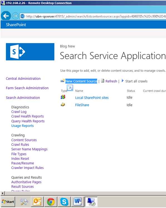Click the SharePoint favicon in address bar
Viewport: 166px width, 208px height.
23,16
